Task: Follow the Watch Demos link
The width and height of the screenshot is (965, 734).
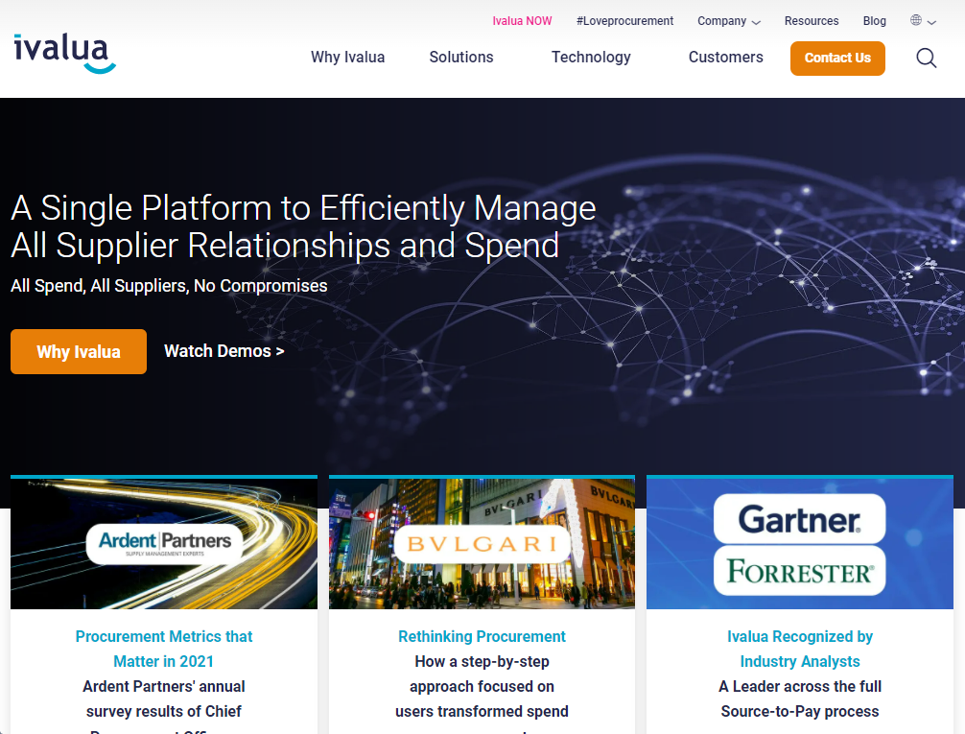Action: click(x=224, y=351)
